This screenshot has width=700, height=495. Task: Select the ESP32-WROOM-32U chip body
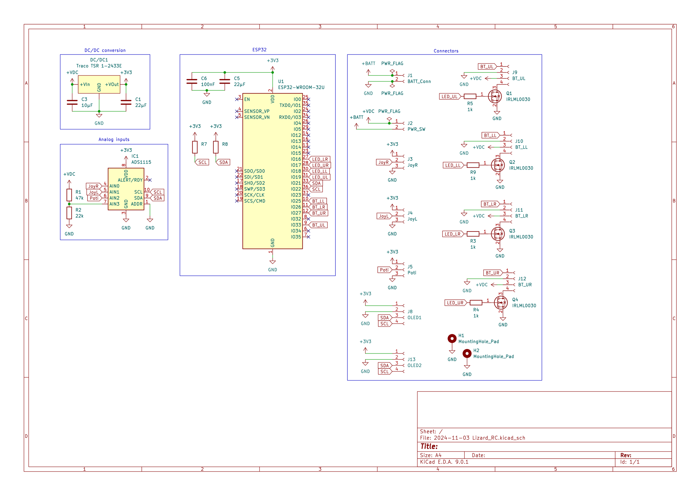click(x=272, y=171)
